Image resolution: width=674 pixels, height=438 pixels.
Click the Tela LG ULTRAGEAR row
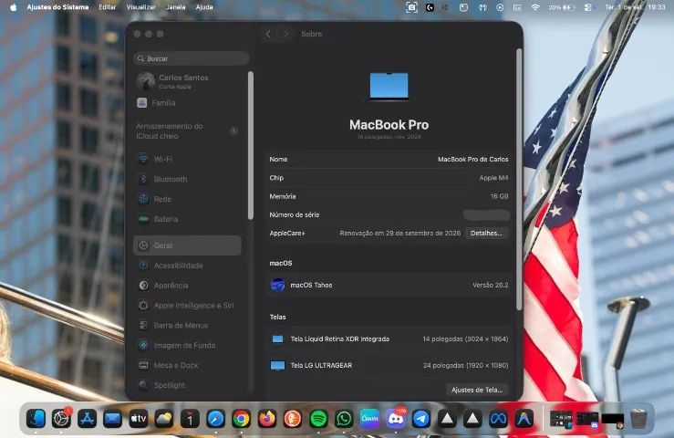click(389, 365)
